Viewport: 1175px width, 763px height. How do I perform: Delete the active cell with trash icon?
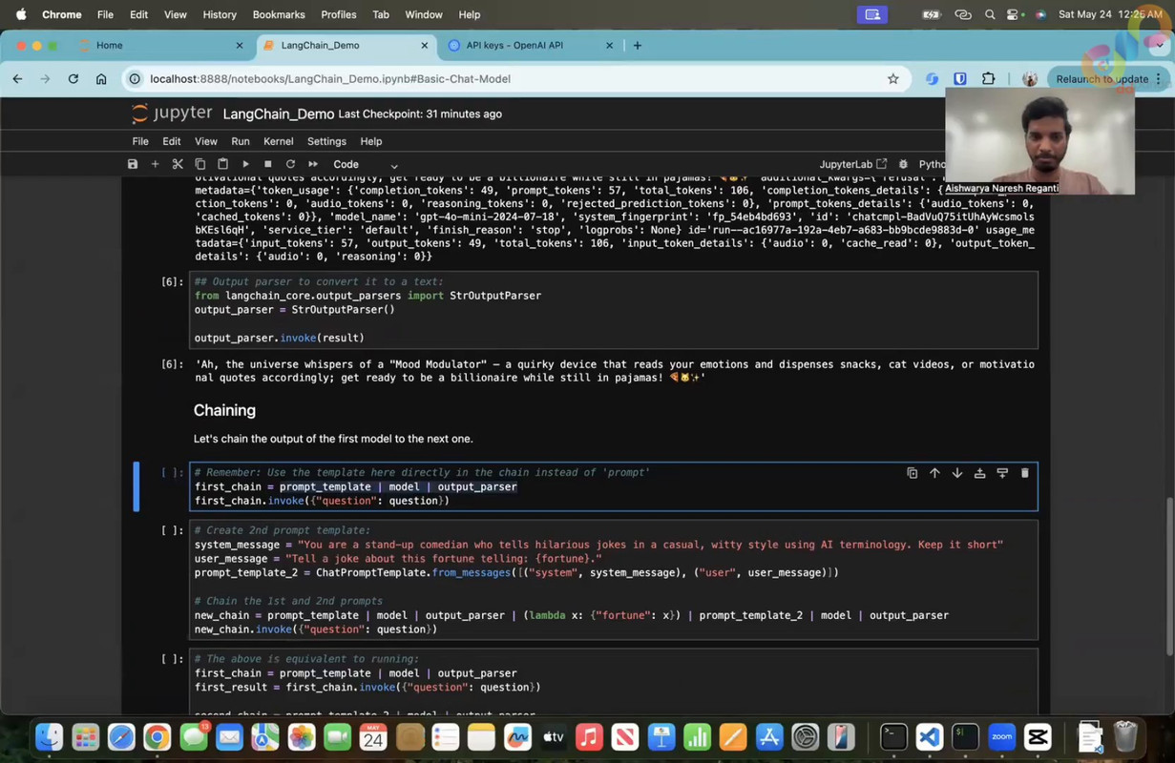pyautogui.click(x=1025, y=473)
